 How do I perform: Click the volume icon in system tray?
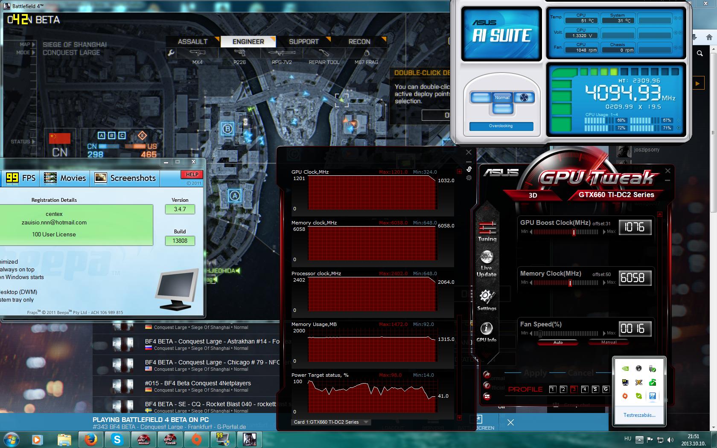point(670,439)
